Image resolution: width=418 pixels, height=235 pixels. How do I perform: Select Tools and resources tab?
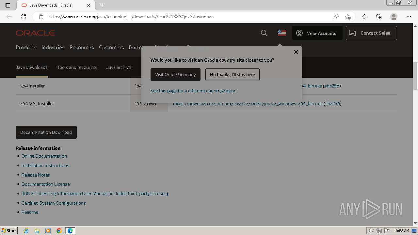pos(77,67)
